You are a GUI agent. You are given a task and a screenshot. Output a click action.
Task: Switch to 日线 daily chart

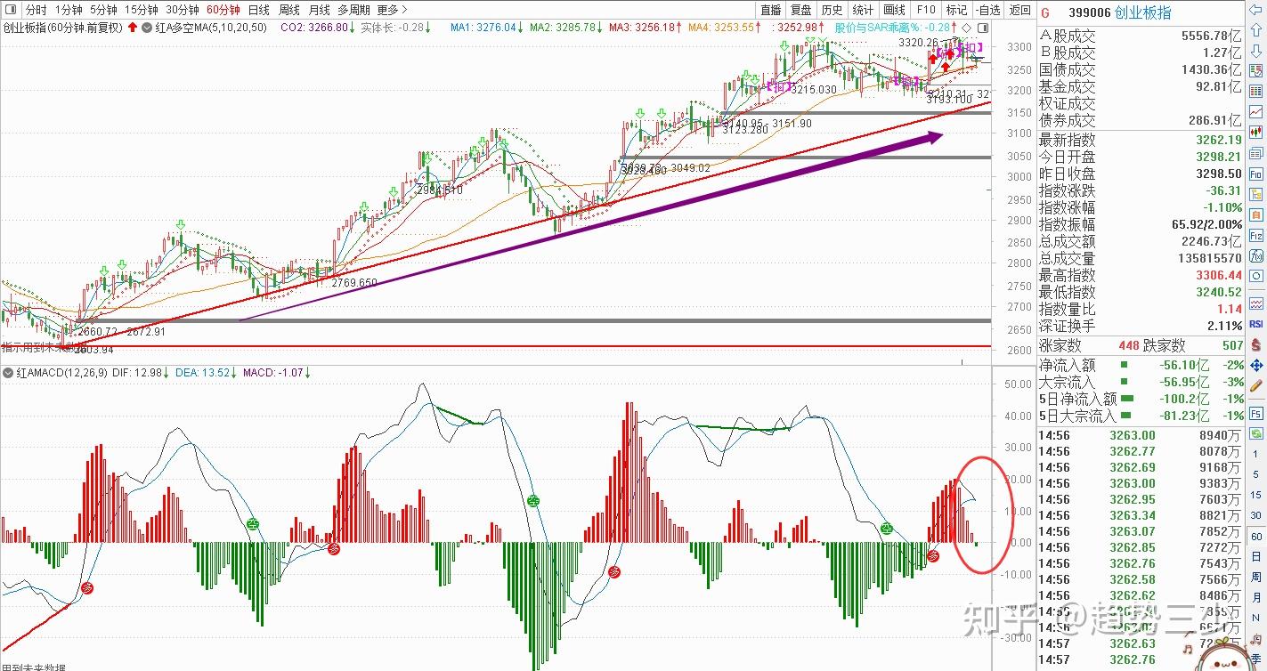258,10
